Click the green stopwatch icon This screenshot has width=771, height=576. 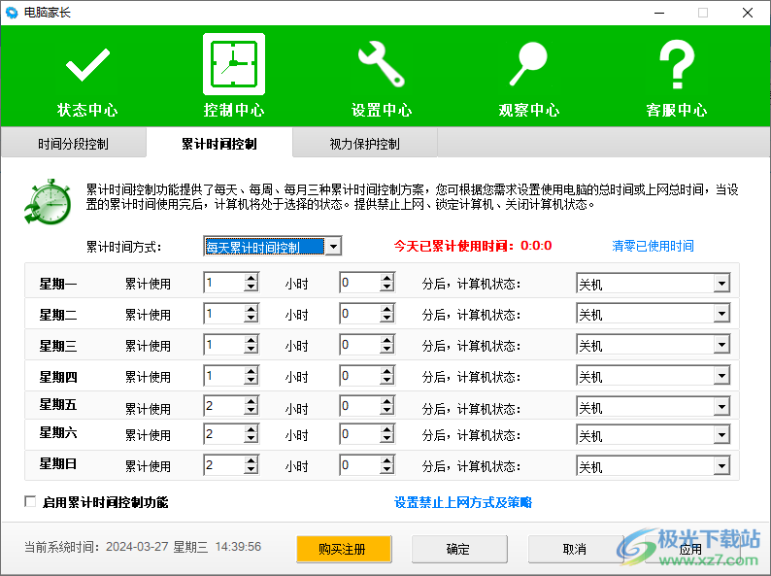click(x=49, y=200)
